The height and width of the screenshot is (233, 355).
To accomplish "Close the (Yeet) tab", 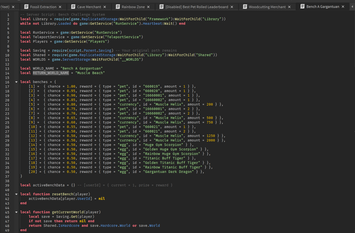I will pyautogui.click(x=13, y=7).
